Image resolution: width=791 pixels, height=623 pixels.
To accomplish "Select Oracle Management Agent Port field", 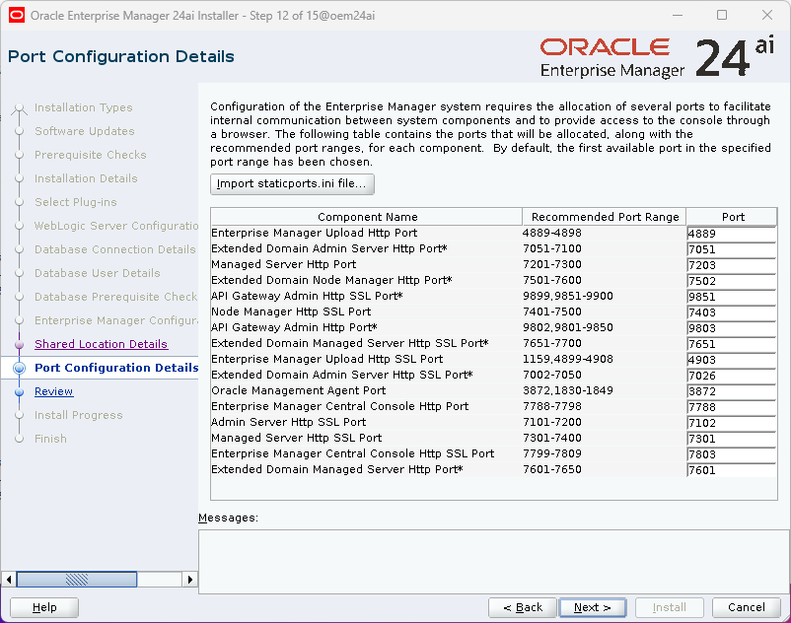I will click(731, 391).
